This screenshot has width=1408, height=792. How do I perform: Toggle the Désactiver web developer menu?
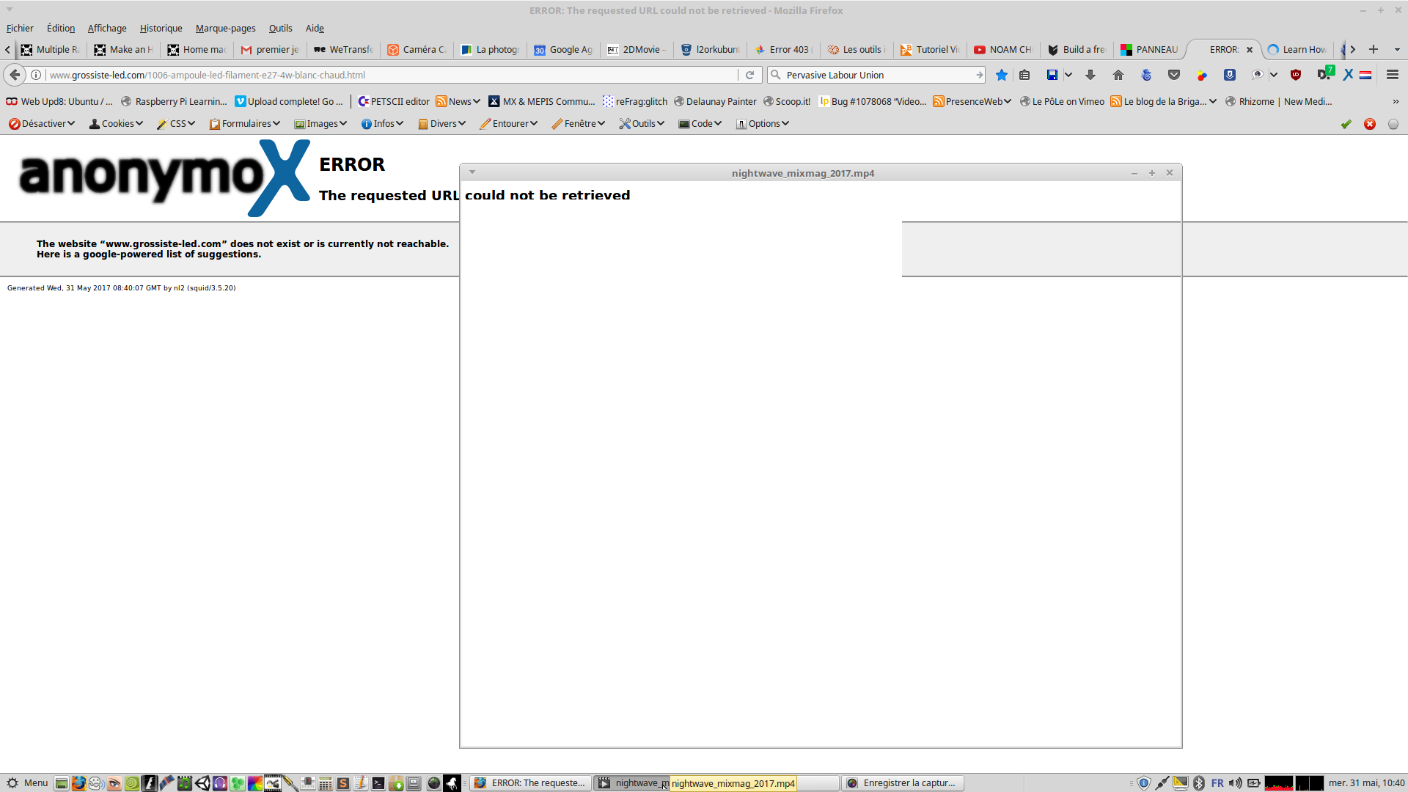(x=42, y=124)
